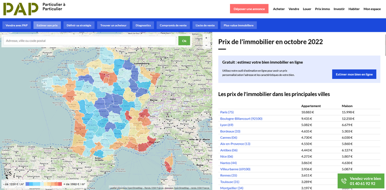The image size is (386, 190).
Task: Click Estimer mon bien en ligne button
Action: 354,74
